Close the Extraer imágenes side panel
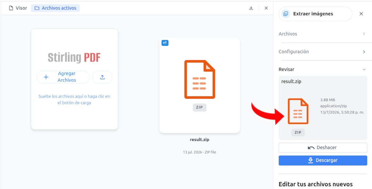The width and height of the screenshot is (372, 189). coord(361,14)
